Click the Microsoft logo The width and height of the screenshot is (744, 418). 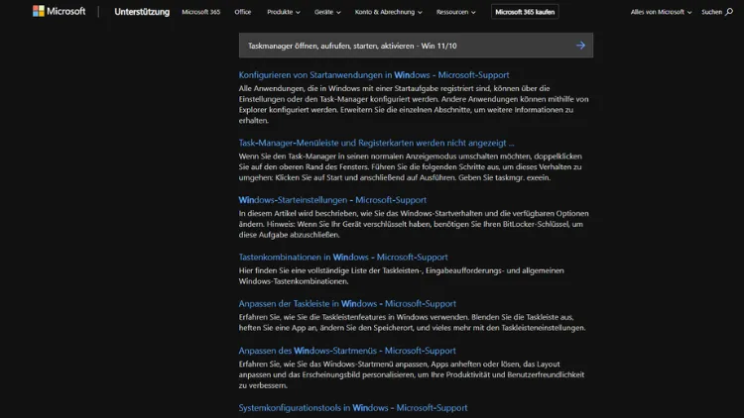59,11
